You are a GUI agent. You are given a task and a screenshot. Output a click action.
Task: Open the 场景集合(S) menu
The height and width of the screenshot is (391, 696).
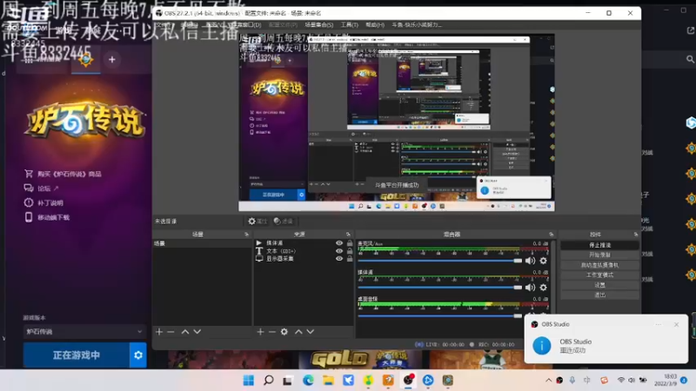(x=318, y=25)
